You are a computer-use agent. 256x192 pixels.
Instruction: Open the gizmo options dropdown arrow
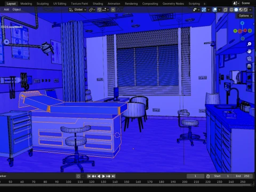point(209,10)
